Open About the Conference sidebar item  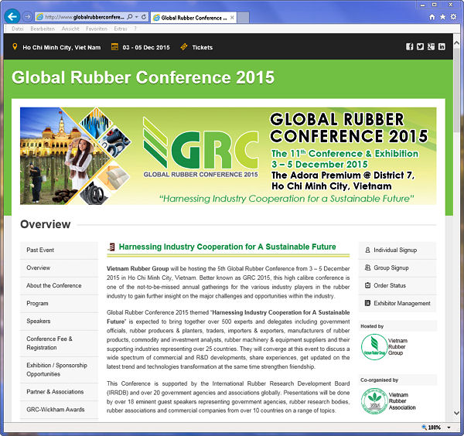pos(59,286)
